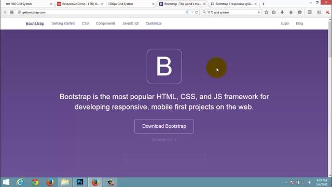This screenshot has height=187, width=332.
Task: Open the Firefox hamburger menu
Action: [310, 12]
